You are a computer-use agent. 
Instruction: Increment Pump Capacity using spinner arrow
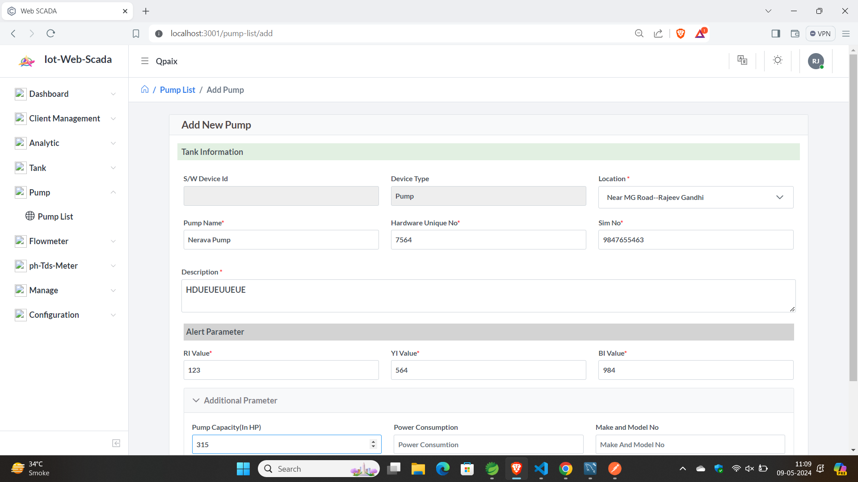(x=374, y=442)
